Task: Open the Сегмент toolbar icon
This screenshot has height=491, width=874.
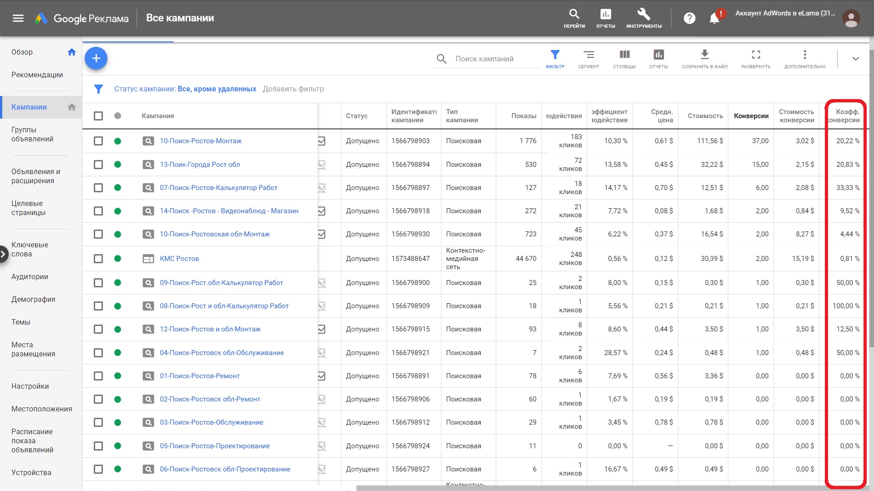Action: tap(589, 55)
